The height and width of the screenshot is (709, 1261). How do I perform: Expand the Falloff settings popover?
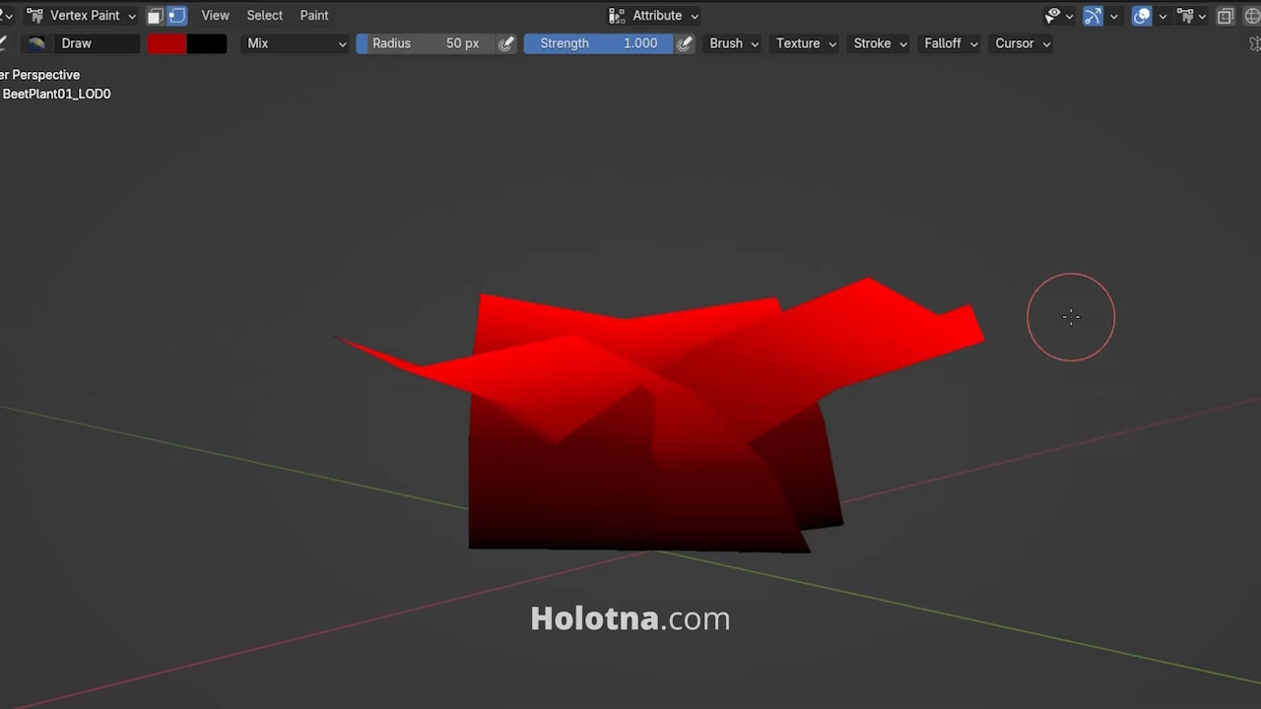pos(951,43)
